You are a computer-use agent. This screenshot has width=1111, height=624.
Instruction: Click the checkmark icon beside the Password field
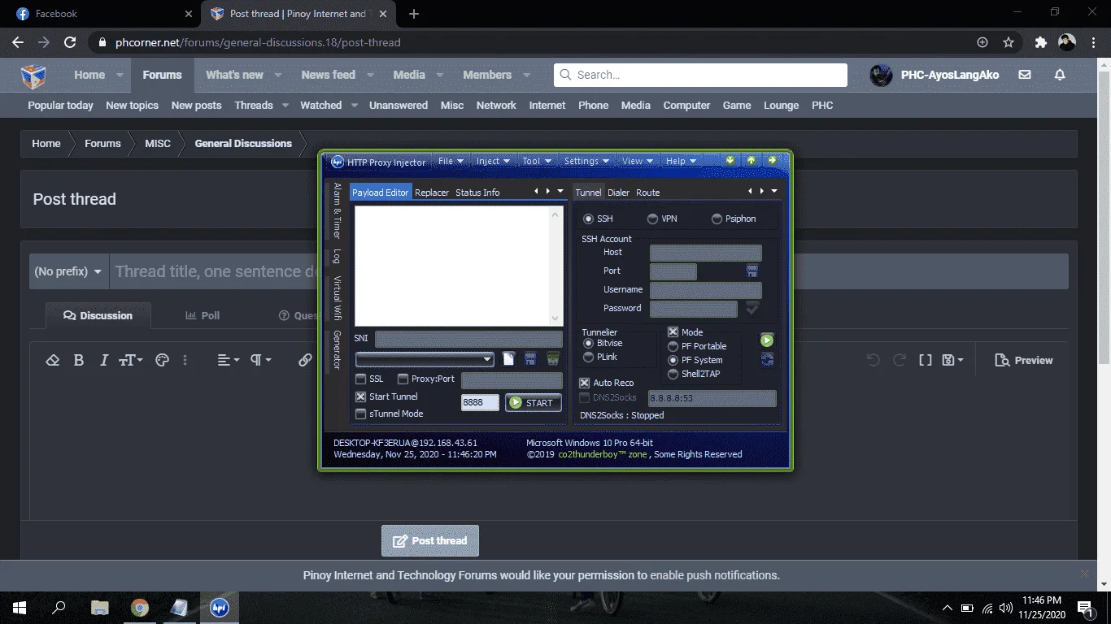pyautogui.click(x=752, y=308)
